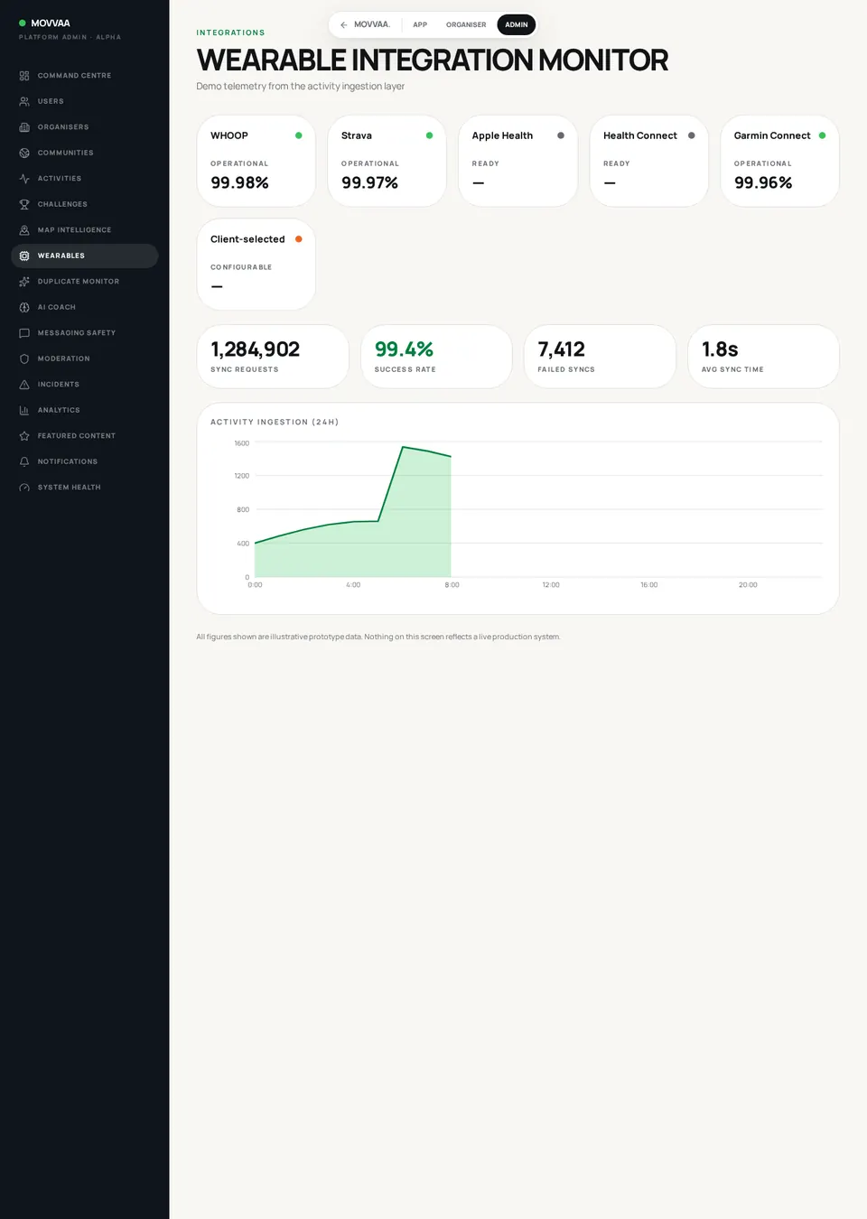
Task: Go to Duplicate Monitor in sidebar
Action: [85, 282]
